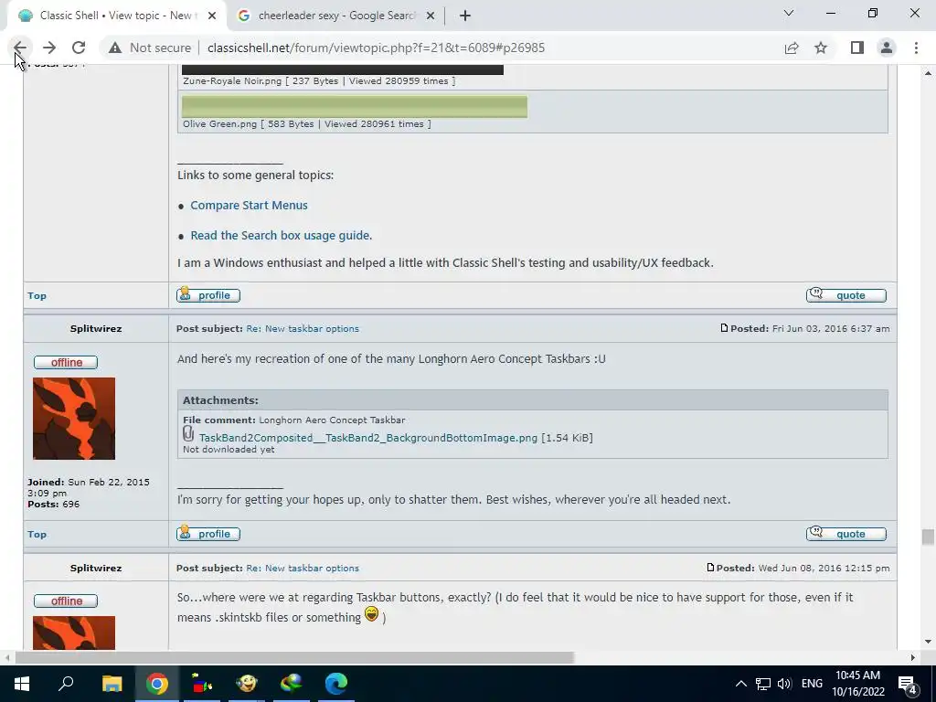This screenshot has height=702, width=936.
Task: Click the network icon in system tray
Action: click(763, 684)
